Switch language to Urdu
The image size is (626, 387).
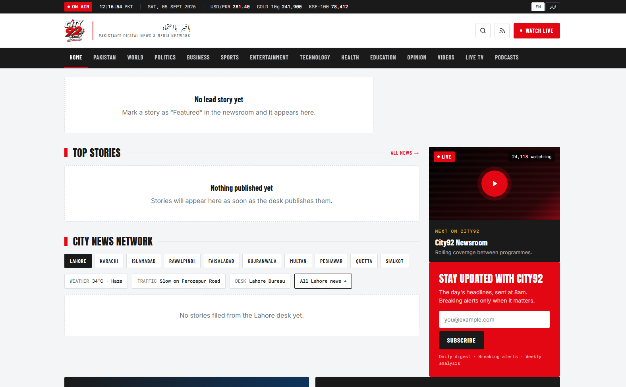(x=553, y=7)
